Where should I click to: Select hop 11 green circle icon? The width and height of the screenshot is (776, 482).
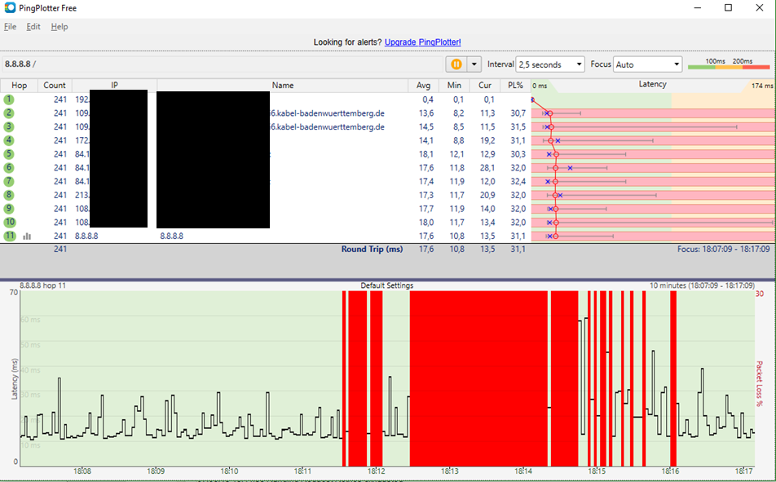pos(10,236)
